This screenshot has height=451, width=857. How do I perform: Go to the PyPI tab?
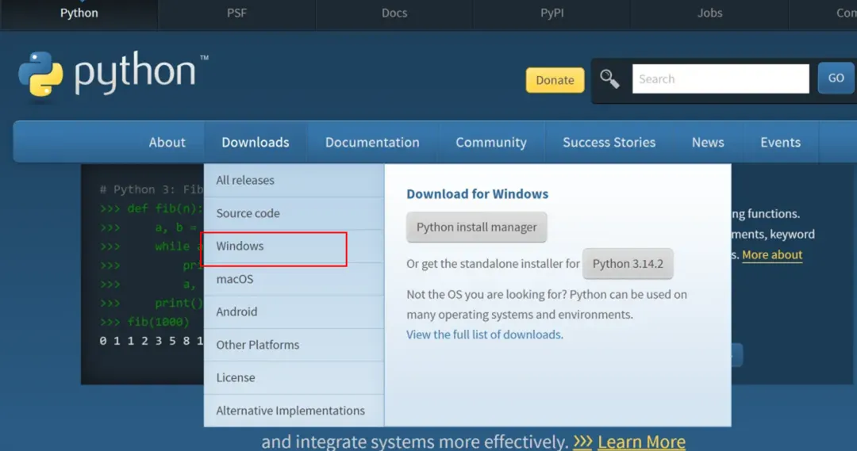[552, 13]
